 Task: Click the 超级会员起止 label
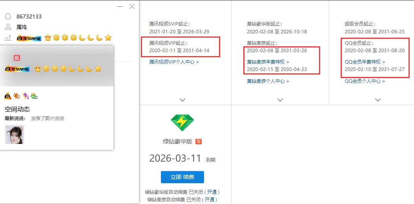click(x=359, y=24)
